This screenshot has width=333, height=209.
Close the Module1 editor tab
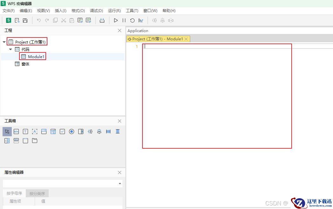pyautogui.click(x=186, y=39)
